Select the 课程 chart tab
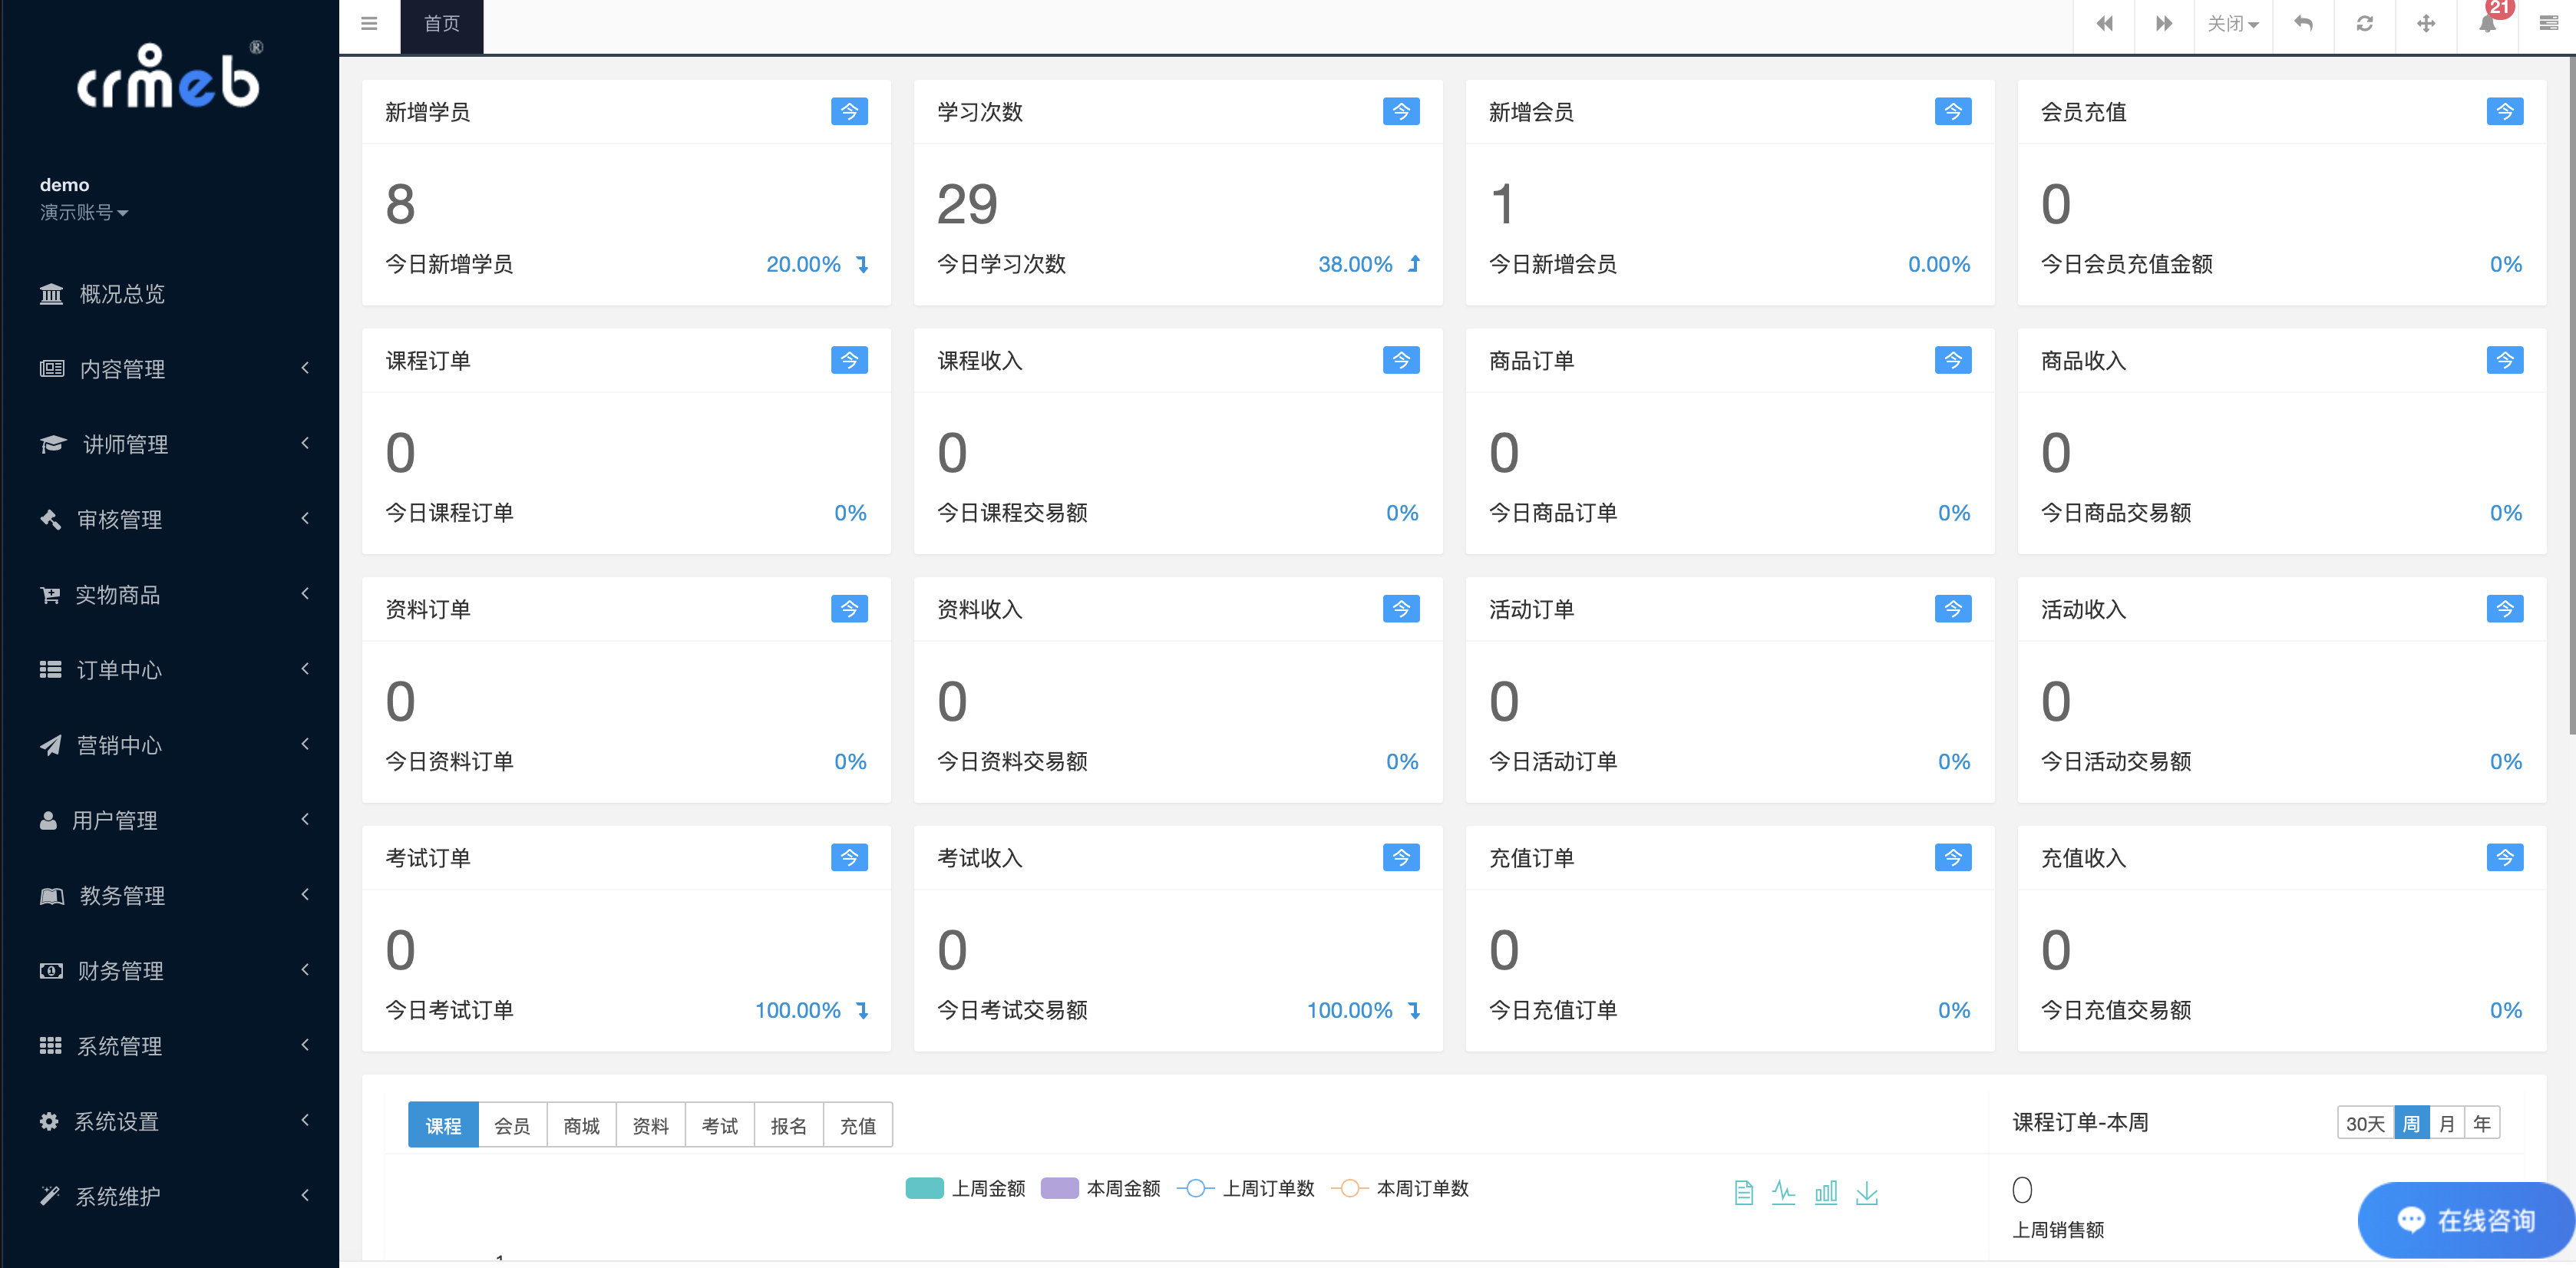 pyautogui.click(x=443, y=1125)
